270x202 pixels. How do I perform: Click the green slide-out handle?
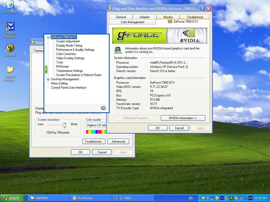point(46,69)
